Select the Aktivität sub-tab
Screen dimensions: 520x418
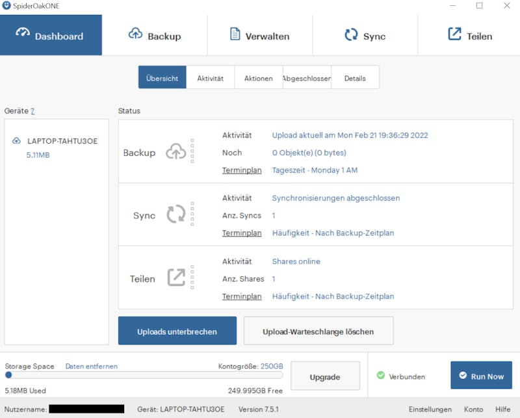210,77
